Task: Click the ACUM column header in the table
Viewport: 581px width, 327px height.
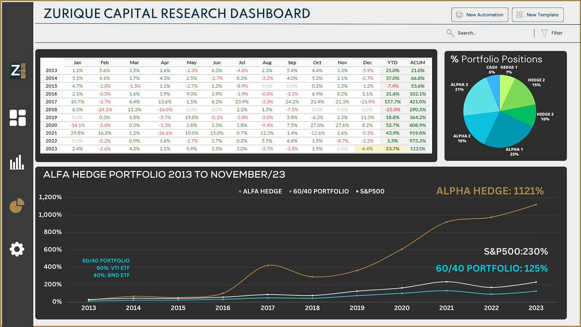Action: coord(417,62)
